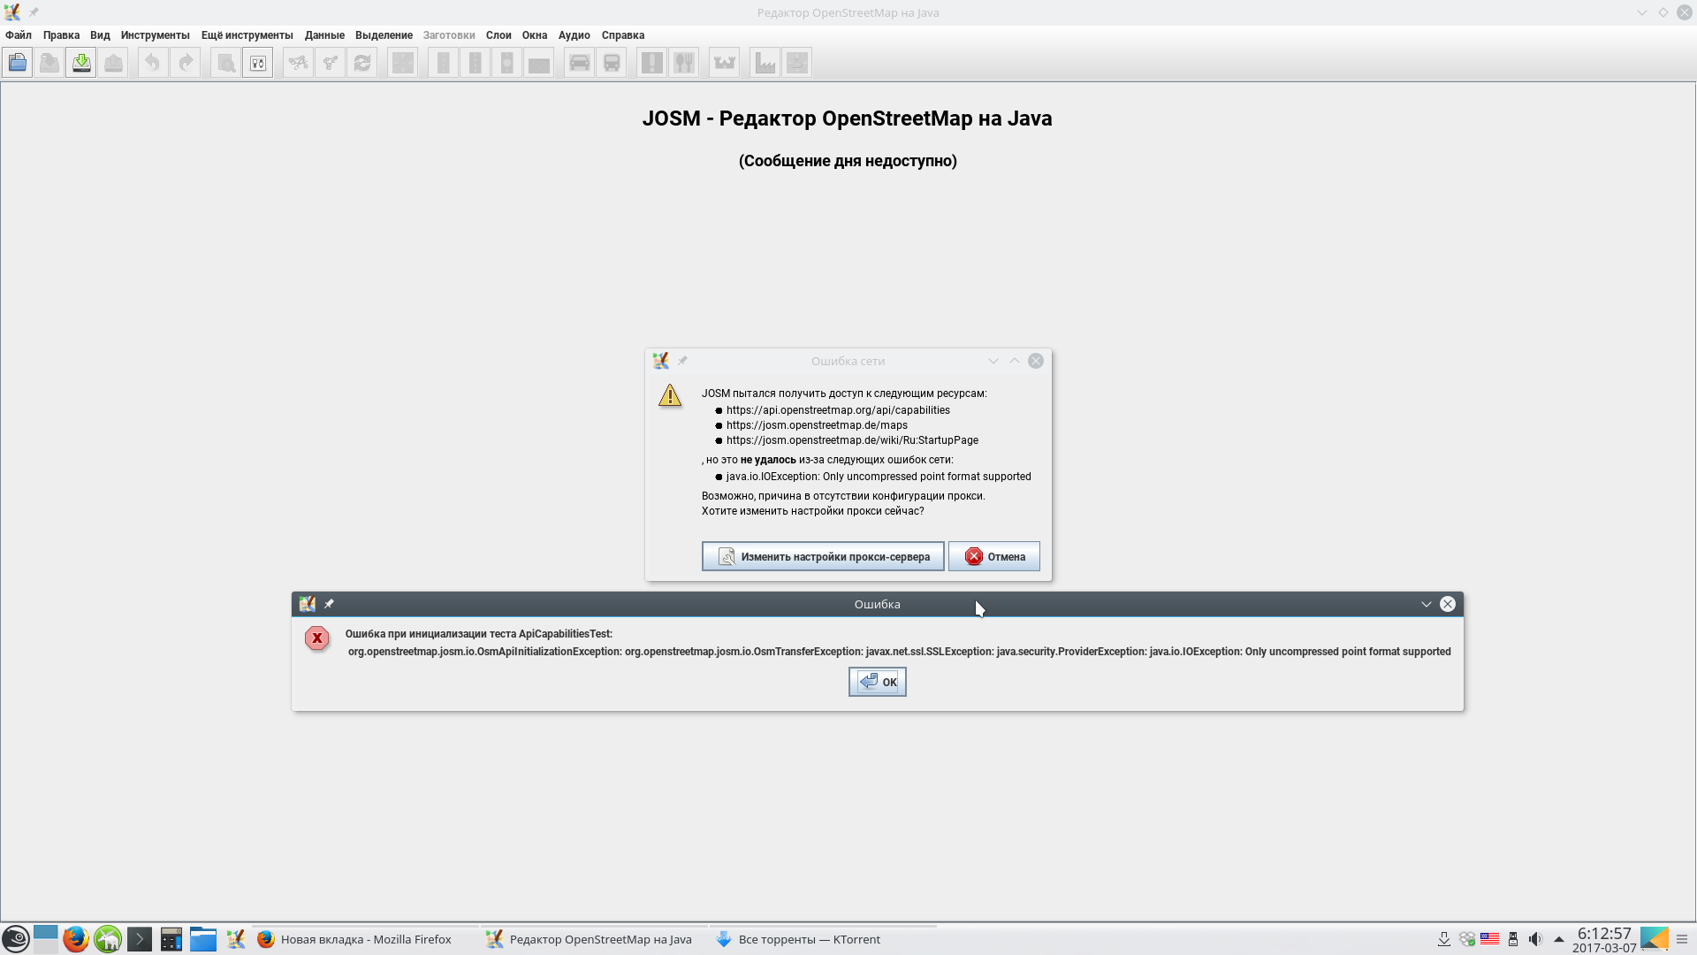The image size is (1697, 955).
Task: Open the Вид menu
Action: (x=100, y=35)
